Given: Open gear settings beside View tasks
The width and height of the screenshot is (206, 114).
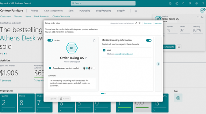Looking at the screenshot, I should click(179, 47).
